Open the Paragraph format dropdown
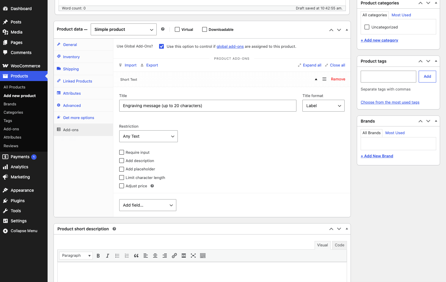Screen dimensions: 446x282 [x=76, y=256]
